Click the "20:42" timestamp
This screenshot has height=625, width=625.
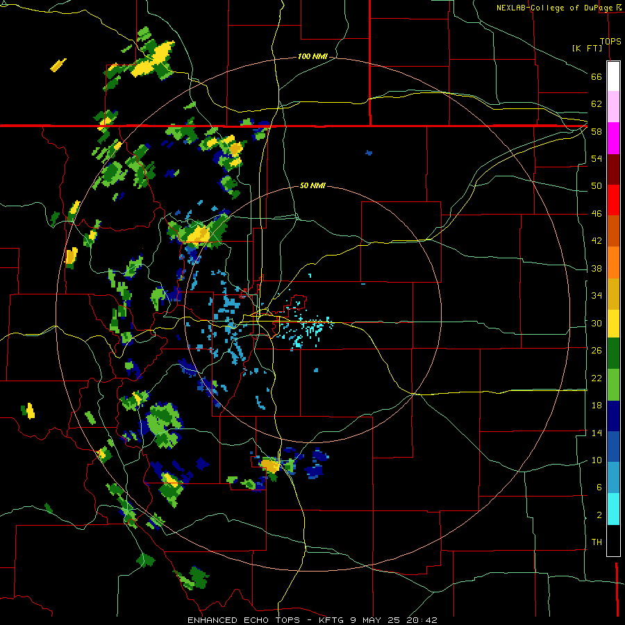pyautogui.click(x=422, y=620)
